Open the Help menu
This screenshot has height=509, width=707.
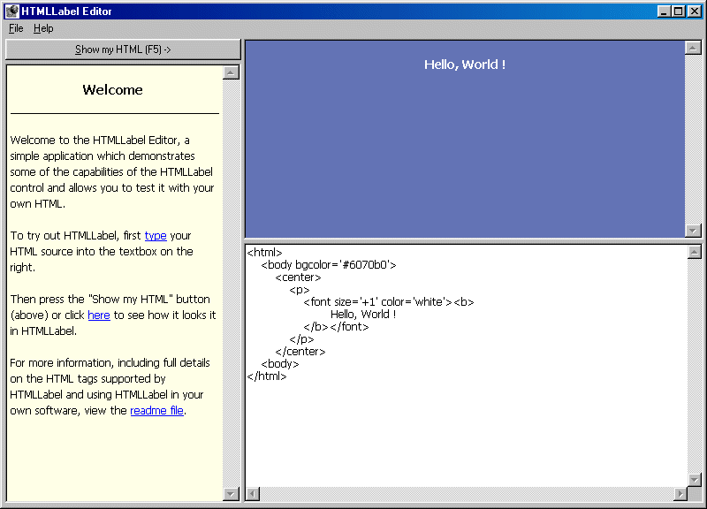click(x=43, y=28)
